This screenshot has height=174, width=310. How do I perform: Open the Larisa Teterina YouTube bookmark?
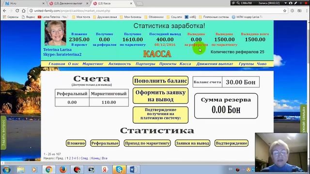point(53,17)
